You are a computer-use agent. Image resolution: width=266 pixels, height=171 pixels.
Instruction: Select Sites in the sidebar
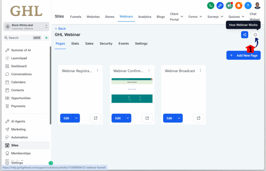pos(26,145)
